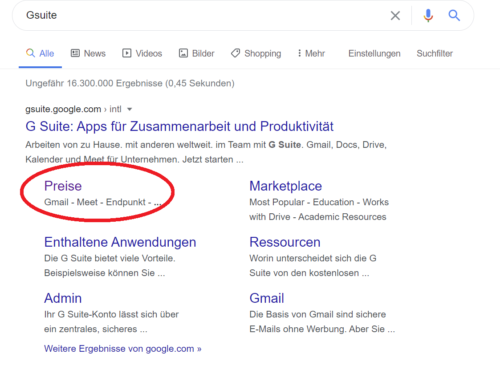Open the Ressourcen sitelink
The image size is (500, 366).
coord(285,242)
